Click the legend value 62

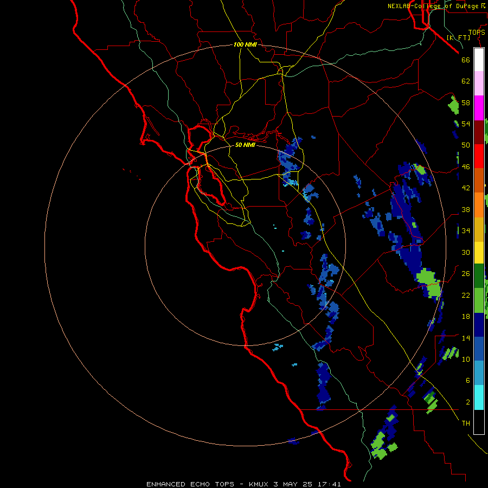click(x=466, y=81)
